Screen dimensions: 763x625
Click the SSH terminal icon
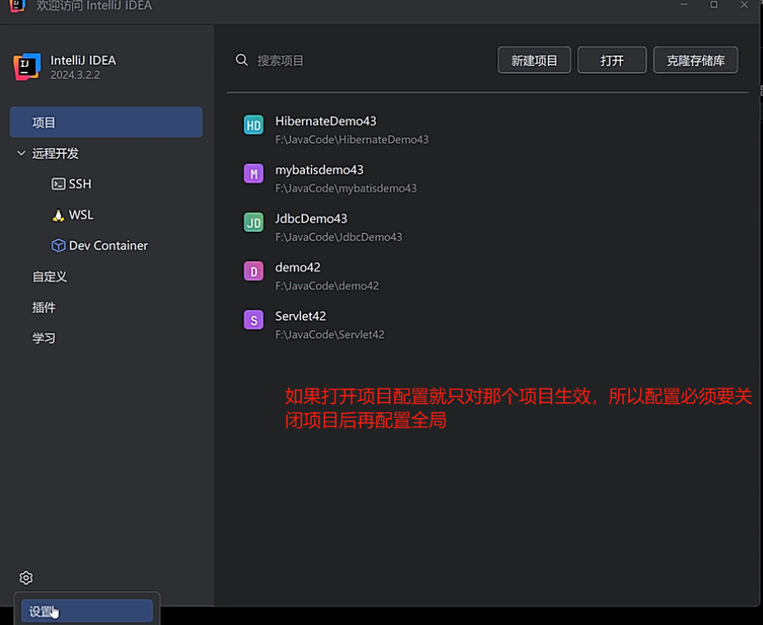pos(58,184)
